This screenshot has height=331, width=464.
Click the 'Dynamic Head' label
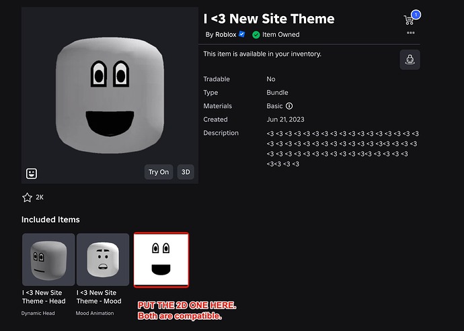pos(38,313)
